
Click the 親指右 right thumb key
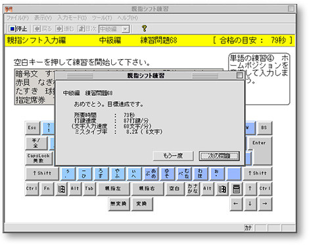[x=147, y=189]
